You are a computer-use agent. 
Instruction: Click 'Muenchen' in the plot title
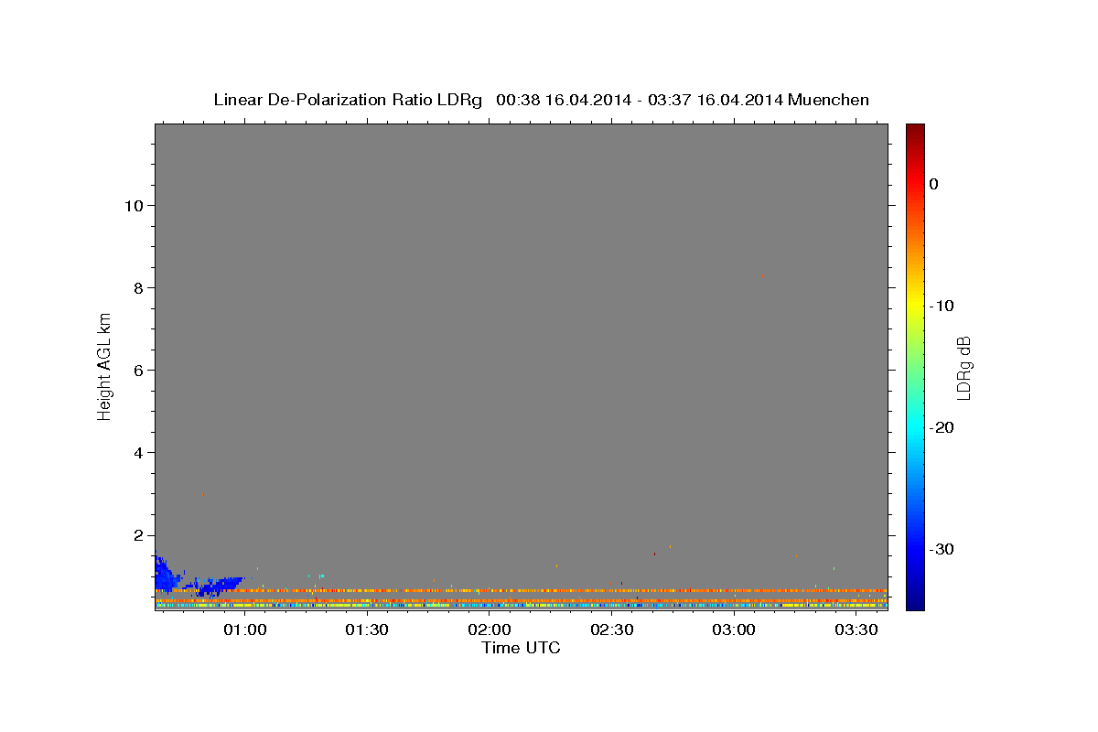click(x=829, y=100)
